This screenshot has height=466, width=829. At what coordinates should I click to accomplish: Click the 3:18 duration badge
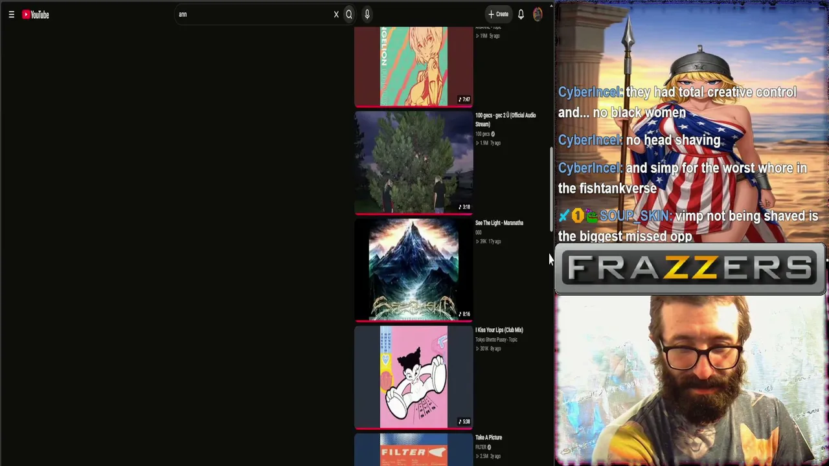[x=464, y=207]
